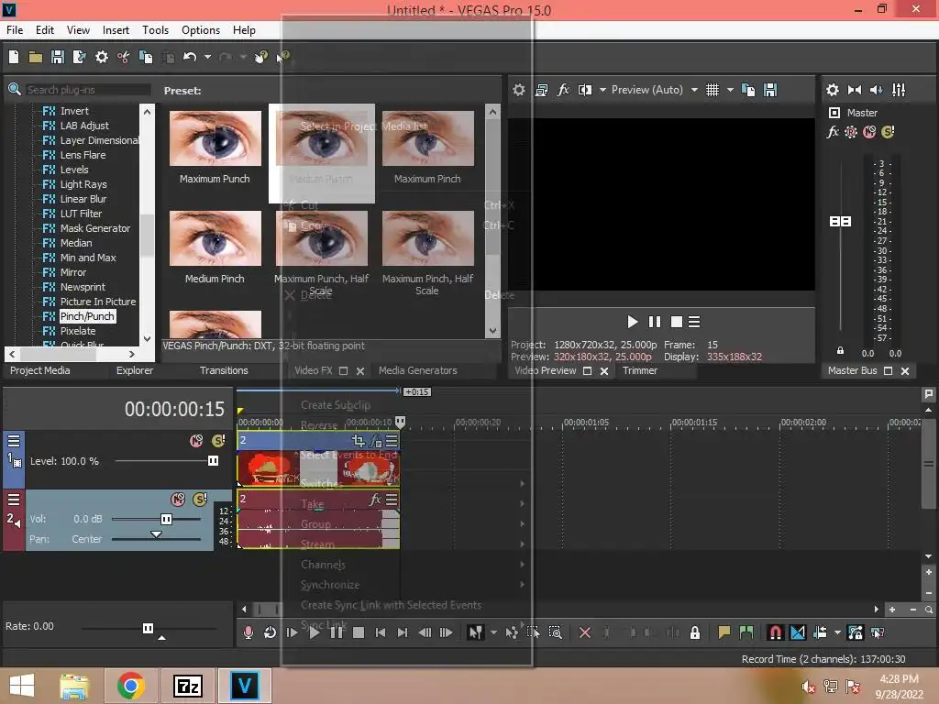Open Project Properties gear in main toolbar
Screen dimensions: 939x704
[x=102, y=57]
